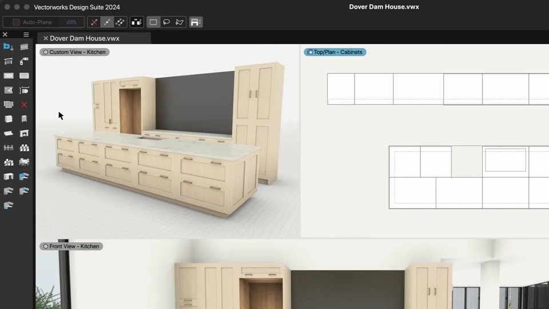Choose polygonal marquee selection mode
The height and width of the screenshot is (309, 549).
[179, 22]
